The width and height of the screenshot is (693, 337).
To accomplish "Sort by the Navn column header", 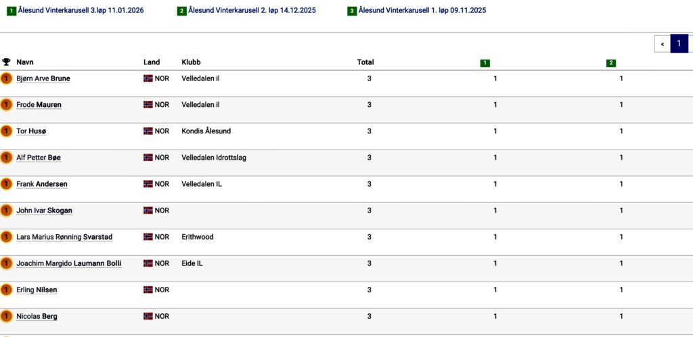I will [x=25, y=62].
